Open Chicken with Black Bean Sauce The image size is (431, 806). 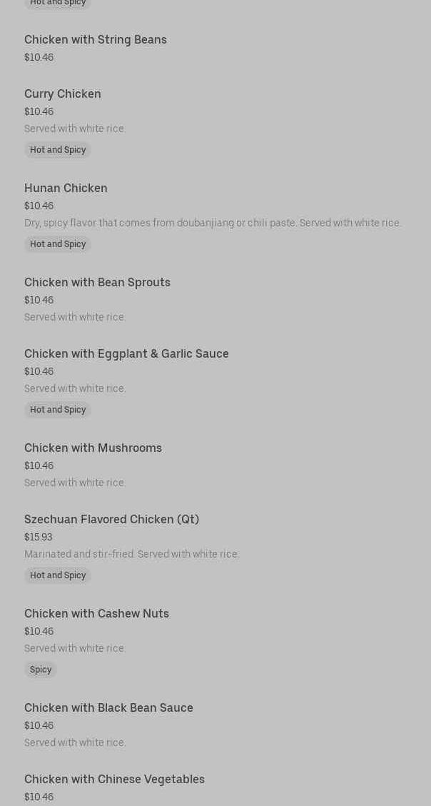pyautogui.click(x=108, y=708)
